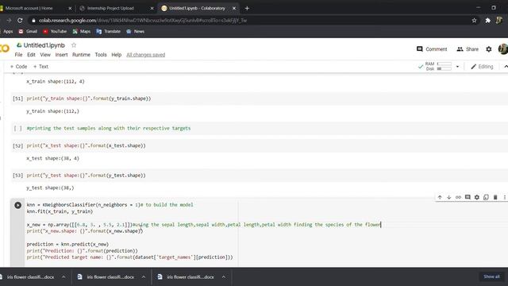The width and height of the screenshot is (508, 286).
Task: Switch to Microsoft account Home tab
Action: (29, 9)
